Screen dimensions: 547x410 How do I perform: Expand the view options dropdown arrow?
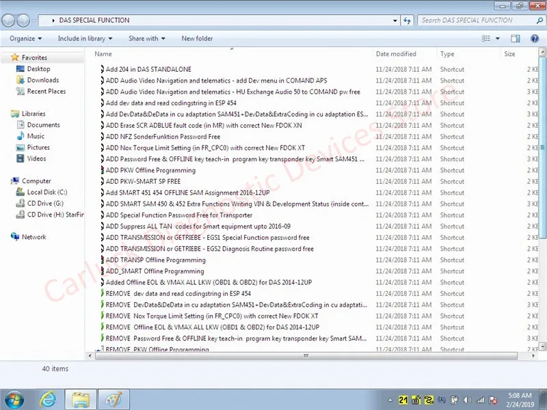point(498,38)
